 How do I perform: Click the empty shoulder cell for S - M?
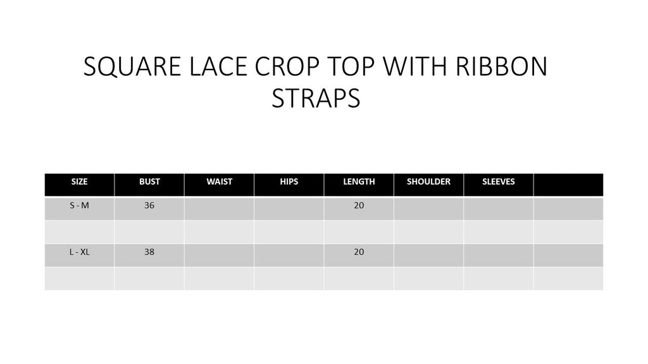(428, 209)
